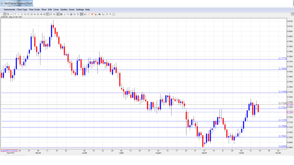
Task: Select the Weekly (W) time scale
Action: click(51, 14)
